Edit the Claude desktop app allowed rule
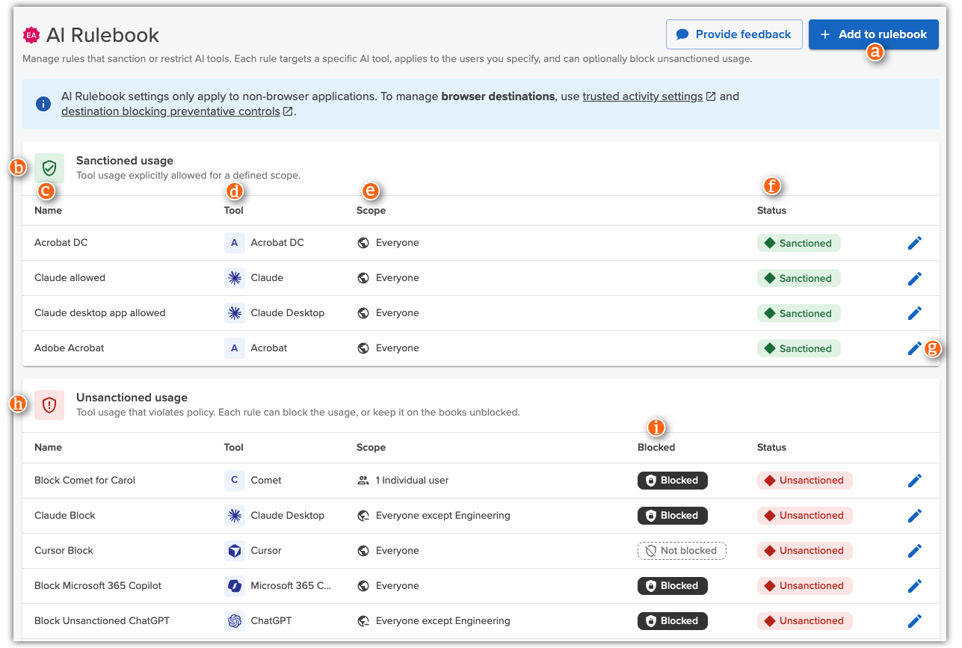This screenshot has width=962, height=648. point(915,313)
